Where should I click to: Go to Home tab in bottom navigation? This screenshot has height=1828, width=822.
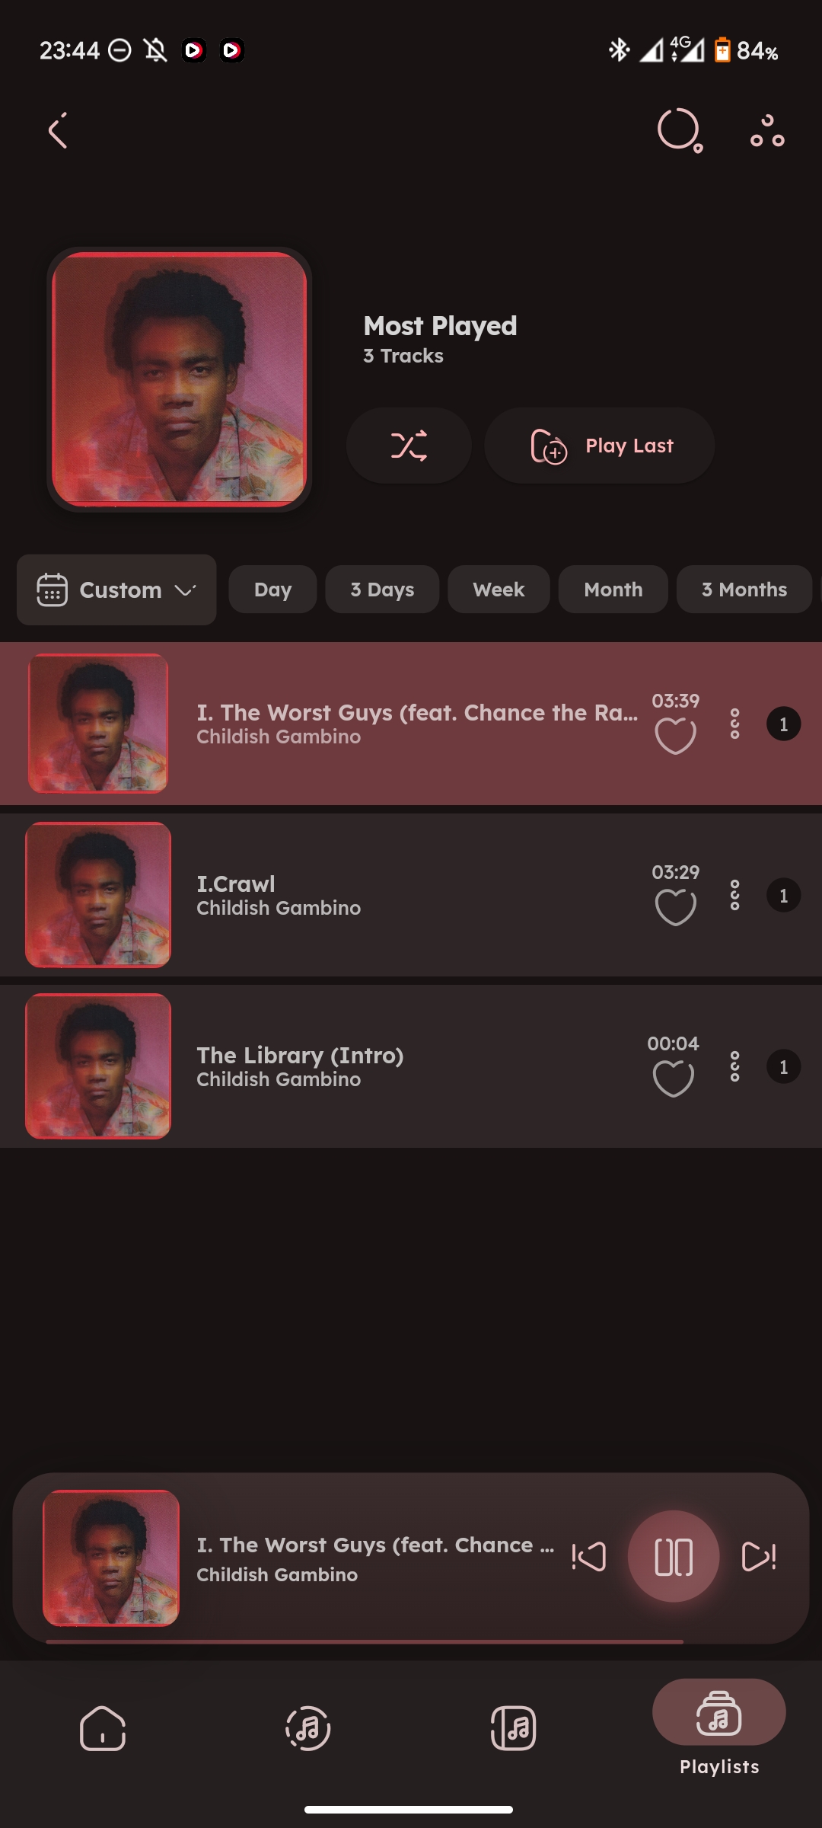103,1728
